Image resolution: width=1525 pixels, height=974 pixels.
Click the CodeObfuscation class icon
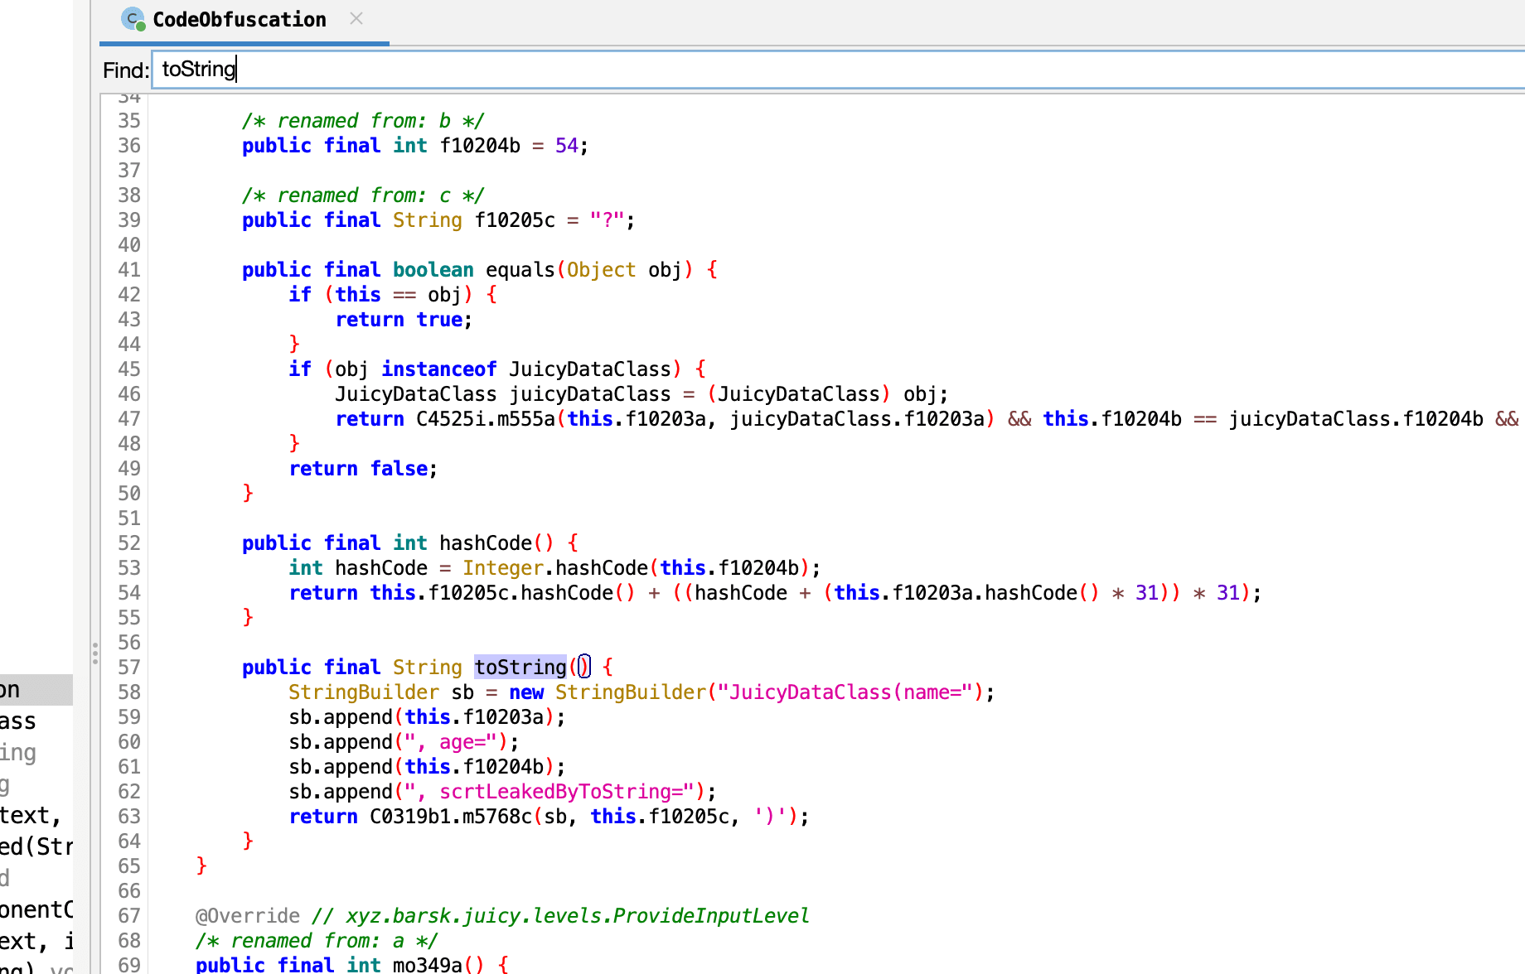(x=133, y=18)
